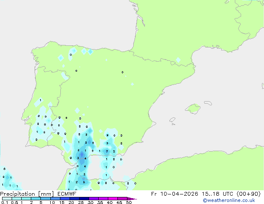
Task: Click the 'ECMWF' model label
Action: 67,194
